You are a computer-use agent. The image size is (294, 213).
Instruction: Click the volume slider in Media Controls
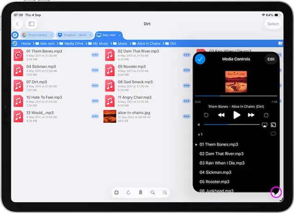(x=231, y=125)
